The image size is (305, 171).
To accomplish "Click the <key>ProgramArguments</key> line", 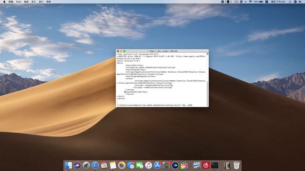I will click(141, 76).
